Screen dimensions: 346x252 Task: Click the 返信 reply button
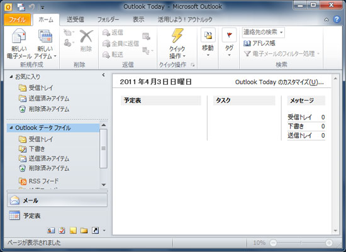tap(113, 33)
